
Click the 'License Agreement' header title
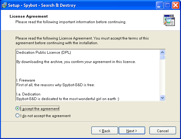(x=29, y=16)
